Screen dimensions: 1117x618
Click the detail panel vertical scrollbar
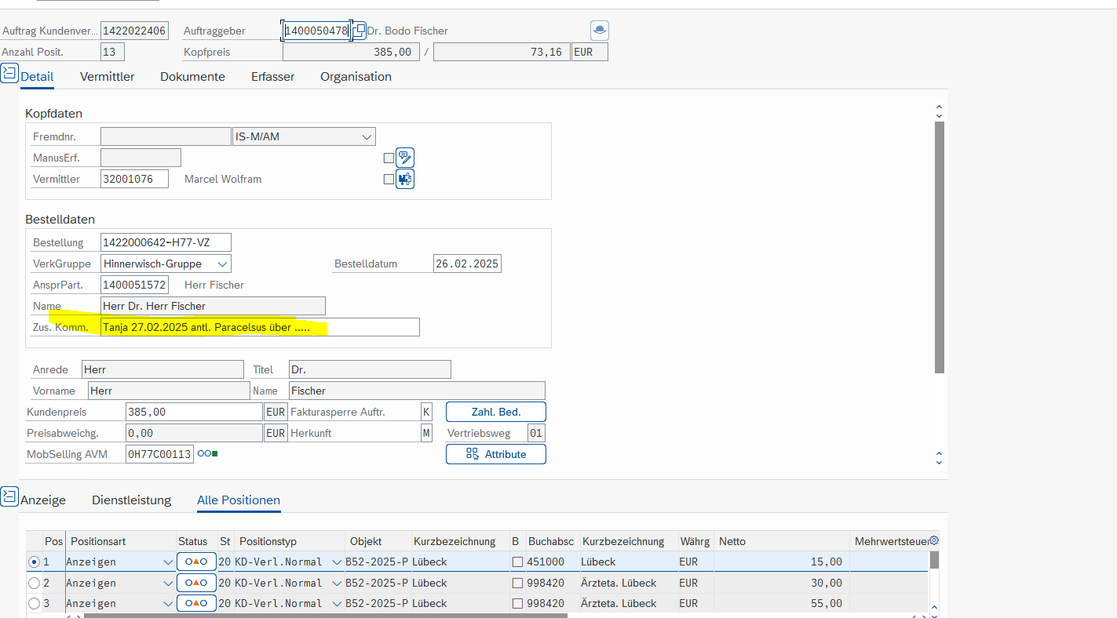940,247
